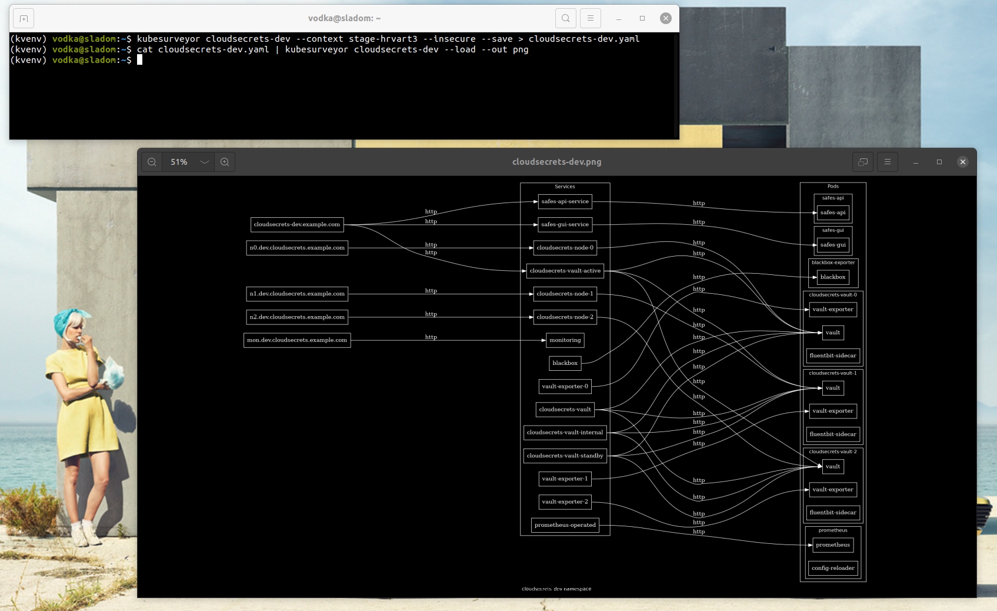Click the cloudsecrets-vault-active service node
This screenshot has height=611, width=997.
(565, 271)
